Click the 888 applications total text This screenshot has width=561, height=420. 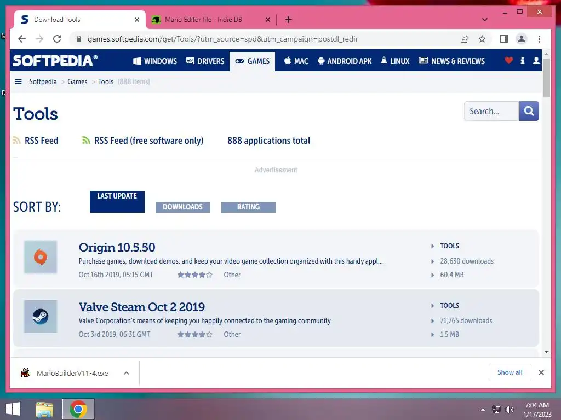tap(268, 141)
